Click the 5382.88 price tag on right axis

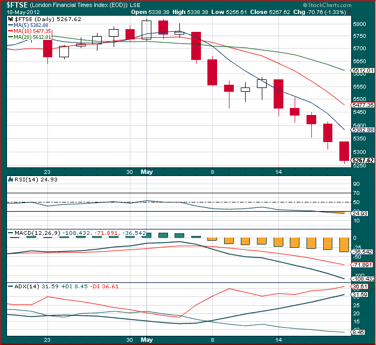[x=363, y=130]
